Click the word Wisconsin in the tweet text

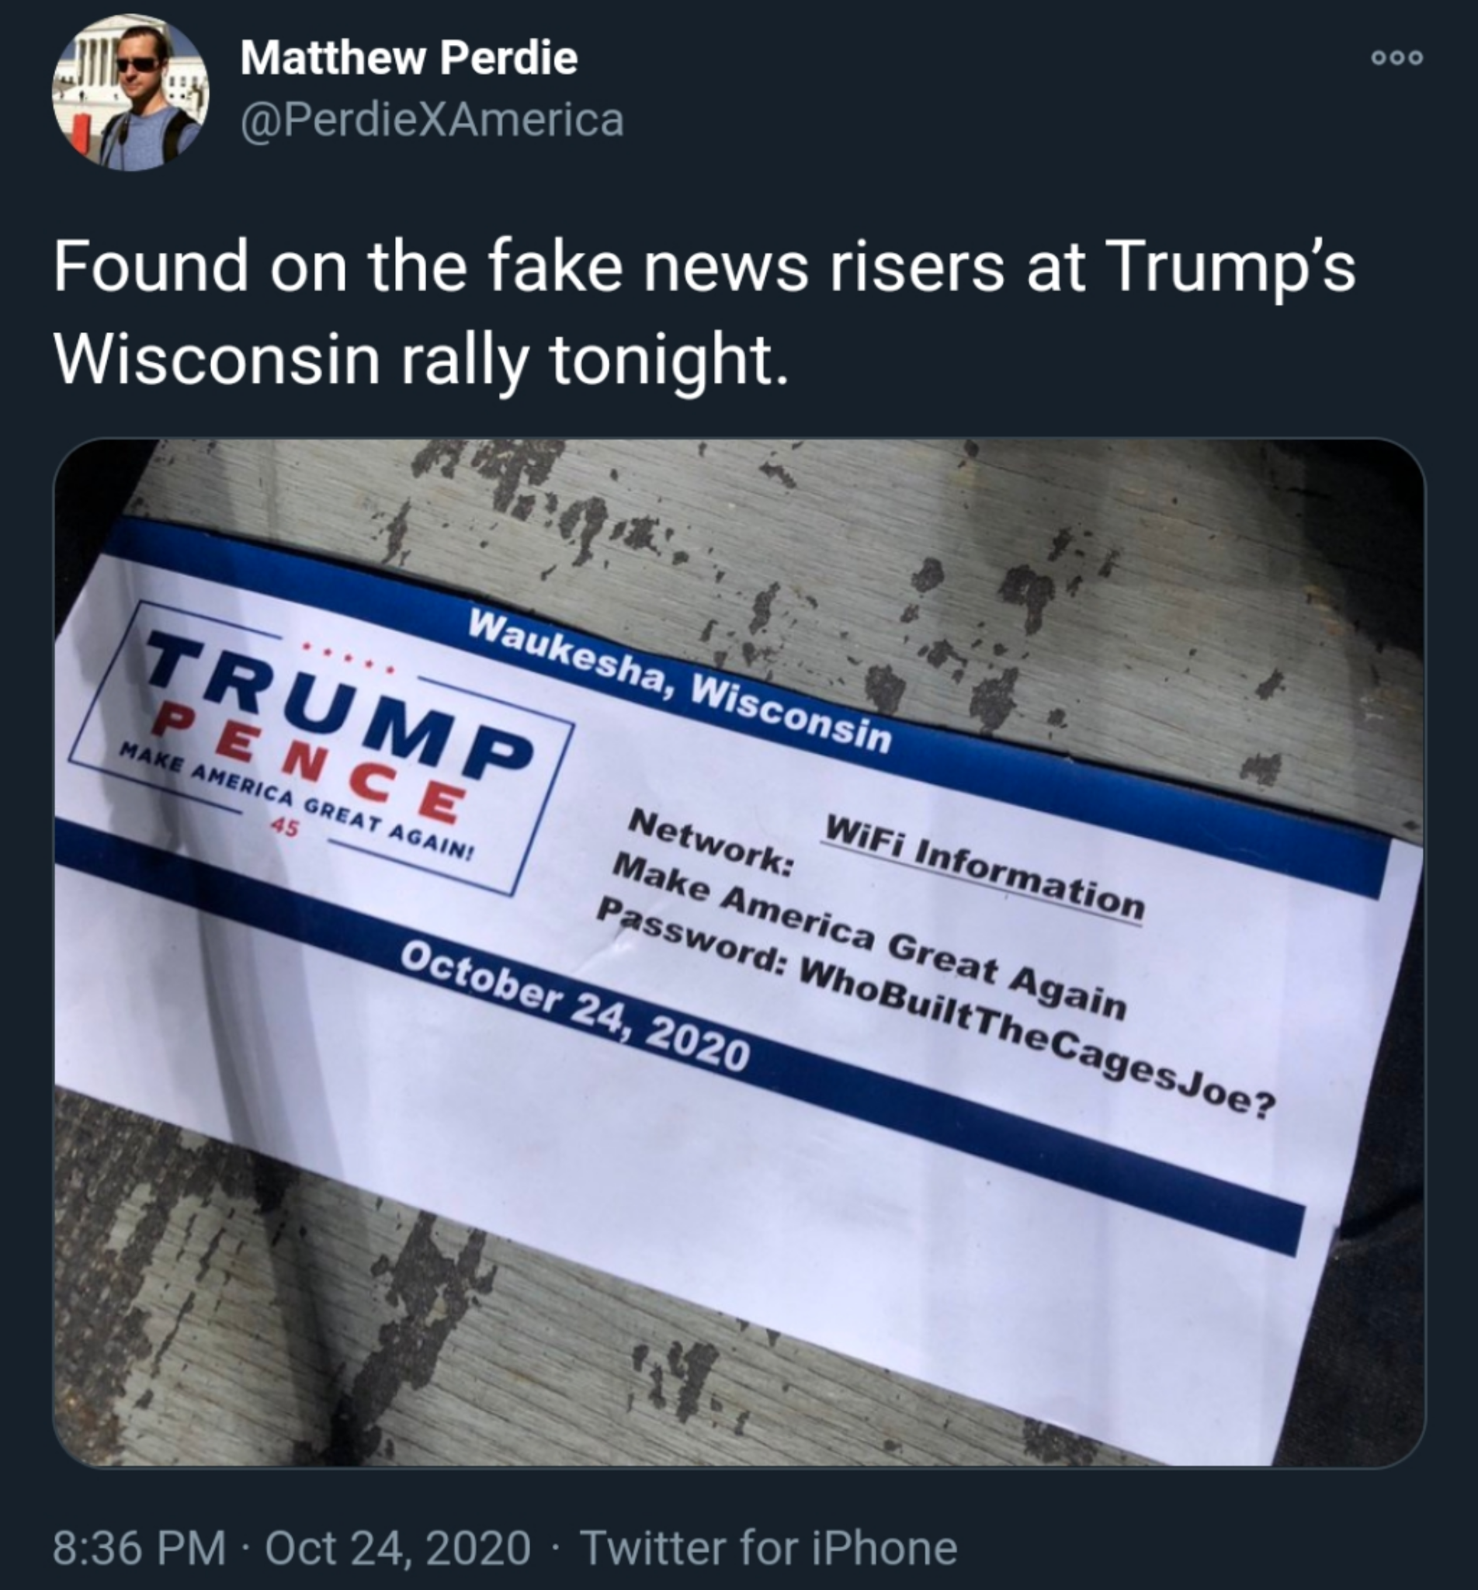tap(217, 359)
